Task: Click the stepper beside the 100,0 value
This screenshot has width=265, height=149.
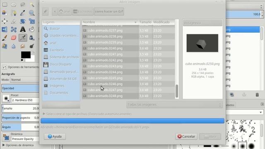Action: (262, 14)
